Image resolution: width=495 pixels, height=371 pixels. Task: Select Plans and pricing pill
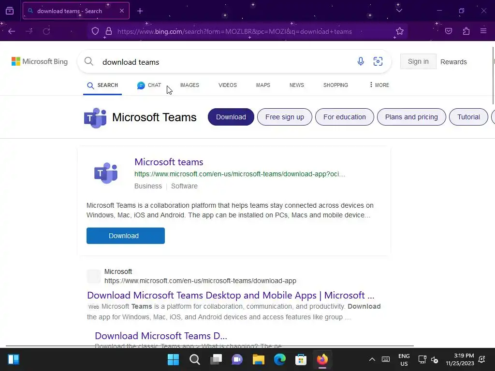[x=411, y=117]
